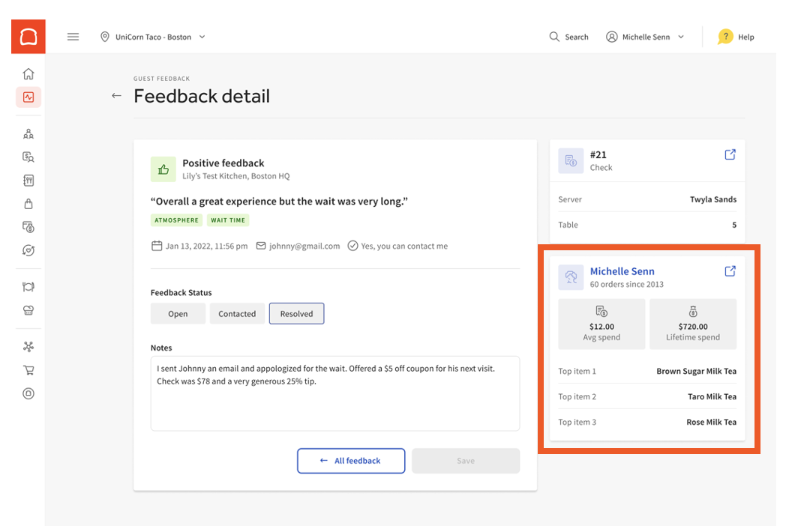The image size is (789, 526).
Task: Open the Menus icon in the sidebar
Action: coord(28,180)
